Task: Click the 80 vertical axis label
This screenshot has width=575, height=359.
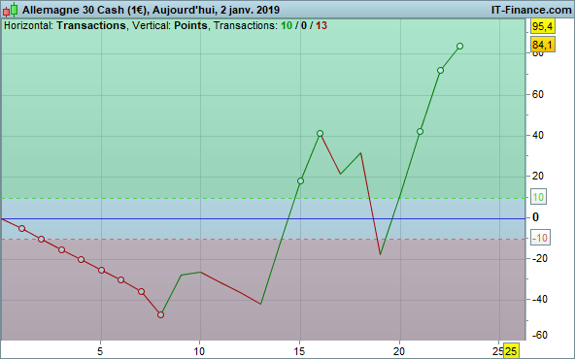Action: [x=538, y=54]
